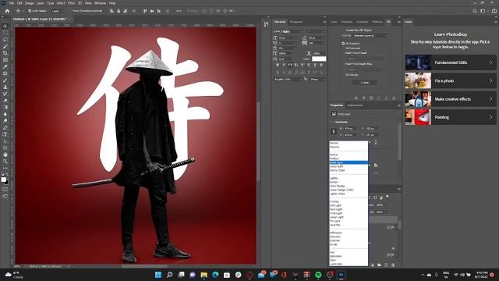The height and width of the screenshot is (281, 499).
Task: Choose Luminosity blend mode
Action: [x=349, y=264]
